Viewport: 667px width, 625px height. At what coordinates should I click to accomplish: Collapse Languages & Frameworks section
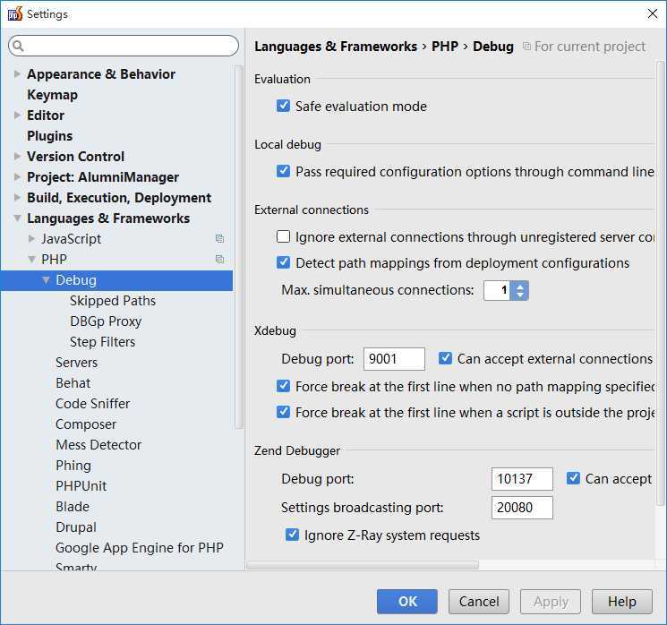(x=17, y=218)
